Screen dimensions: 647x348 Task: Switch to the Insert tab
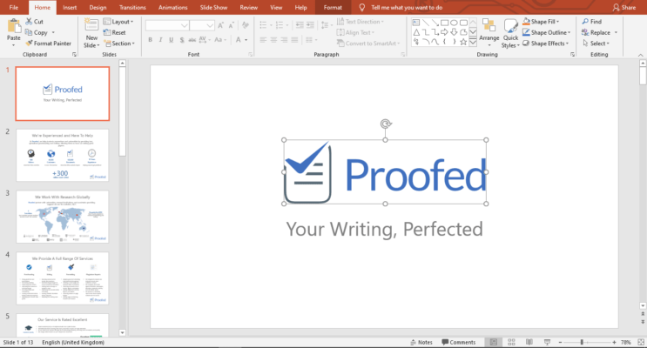tap(70, 8)
